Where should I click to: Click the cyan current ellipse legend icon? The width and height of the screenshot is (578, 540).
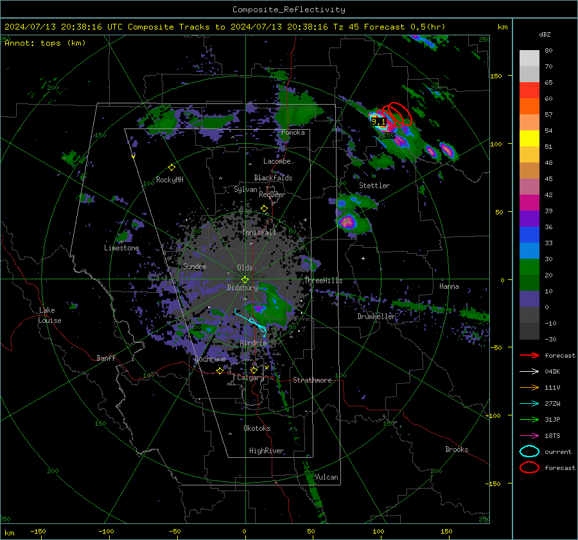[529, 451]
